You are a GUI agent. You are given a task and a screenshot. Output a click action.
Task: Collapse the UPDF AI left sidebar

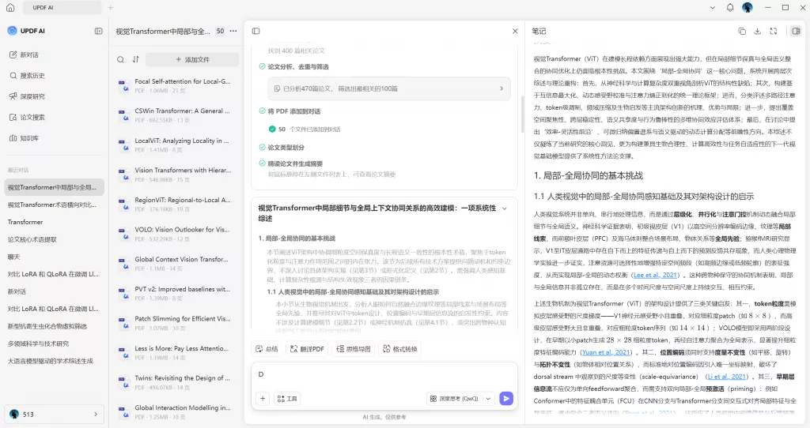coord(98,31)
